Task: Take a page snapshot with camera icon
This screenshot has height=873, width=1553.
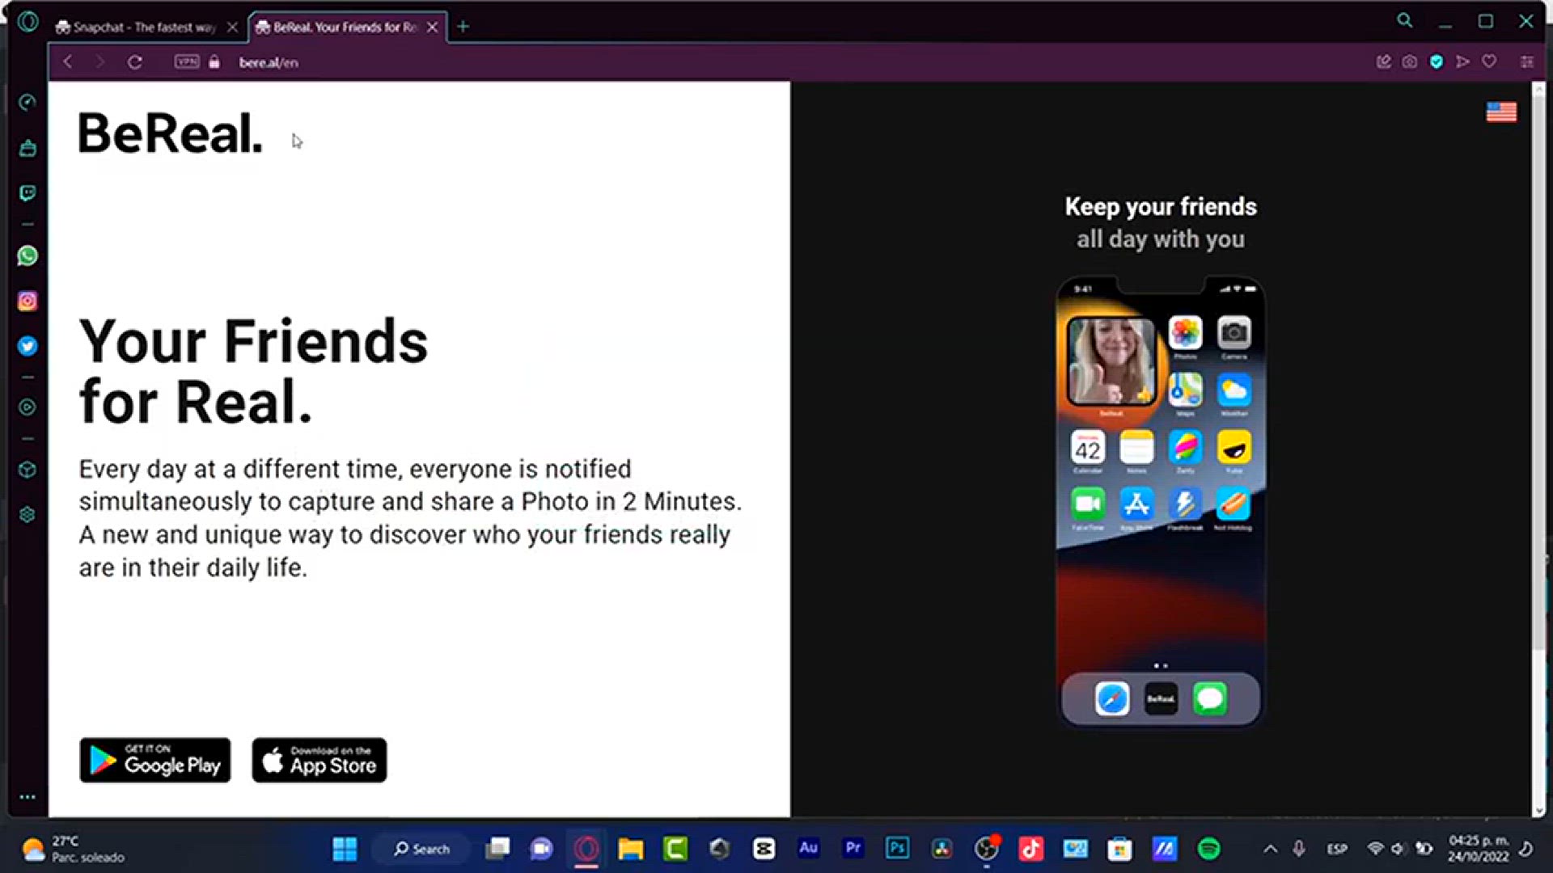Action: pyautogui.click(x=1410, y=62)
